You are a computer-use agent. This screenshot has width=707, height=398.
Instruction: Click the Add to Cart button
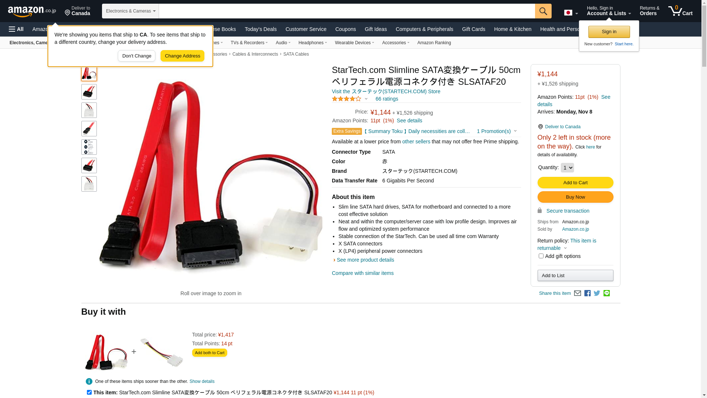[575, 183]
